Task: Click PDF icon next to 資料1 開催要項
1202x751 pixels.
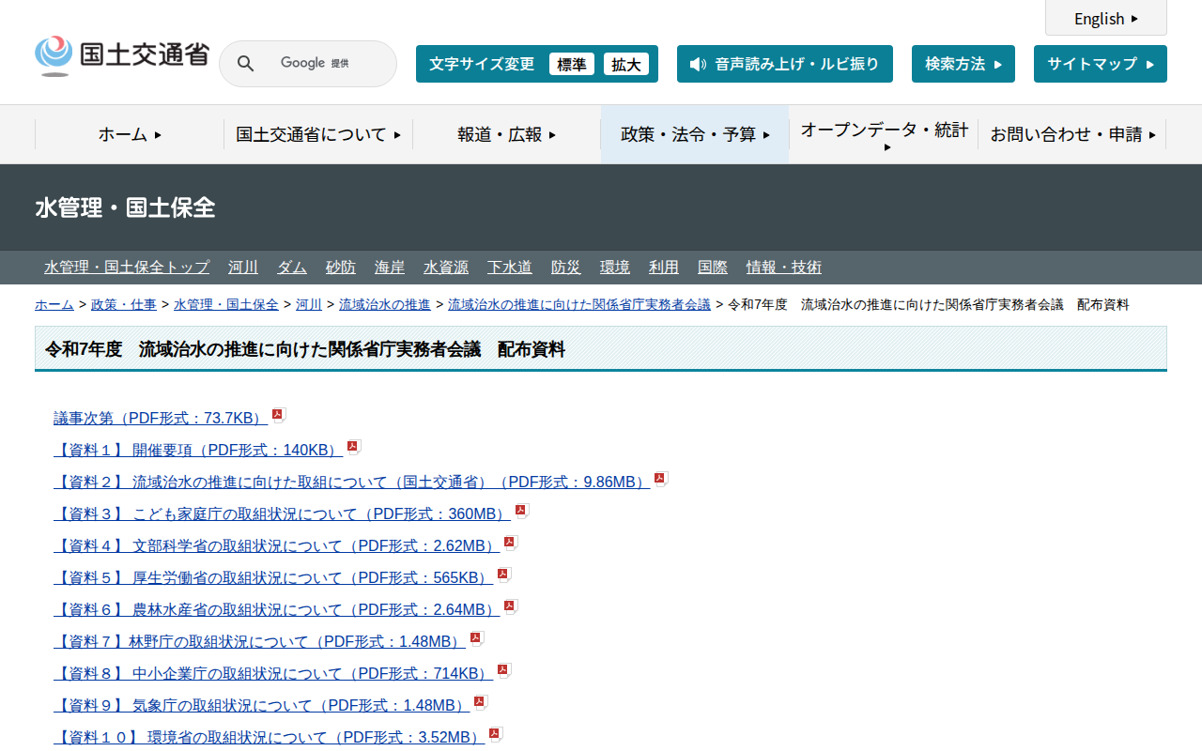Action: pyautogui.click(x=354, y=448)
